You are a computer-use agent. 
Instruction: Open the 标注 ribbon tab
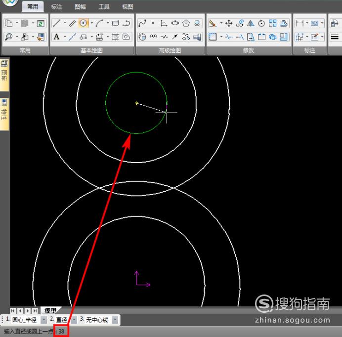[x=56, y=6]
